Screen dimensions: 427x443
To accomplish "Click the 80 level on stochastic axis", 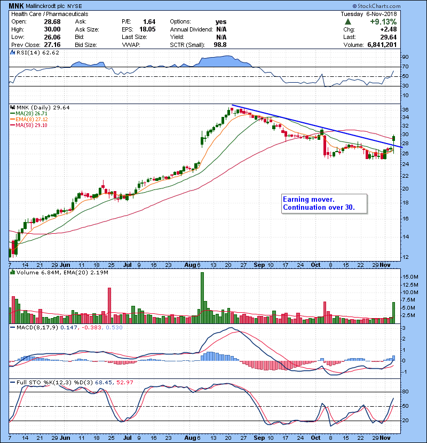I will tap(405, 392).
